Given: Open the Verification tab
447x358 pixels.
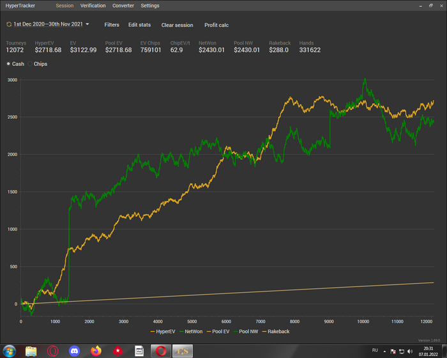Looking at the screenshot, I should 93,6.
